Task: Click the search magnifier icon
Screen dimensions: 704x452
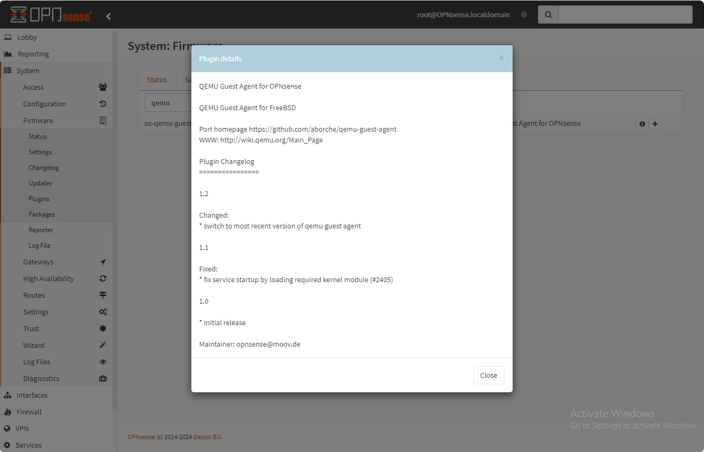Action: click(x=548, y=15)
